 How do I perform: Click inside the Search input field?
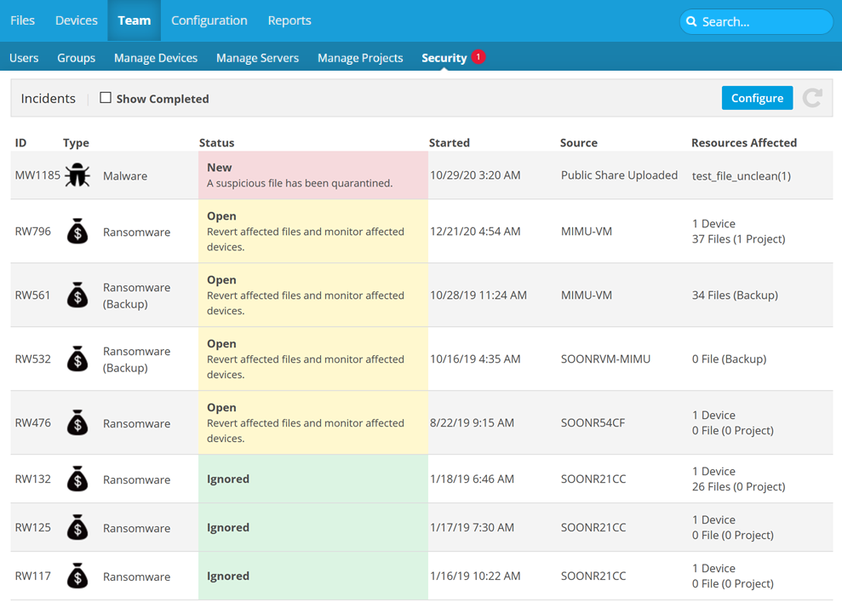pyautogui.click(x=762, y=21)
